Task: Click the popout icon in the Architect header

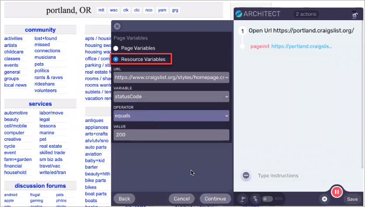Action: pyautogui.click(x=355, y=15)
